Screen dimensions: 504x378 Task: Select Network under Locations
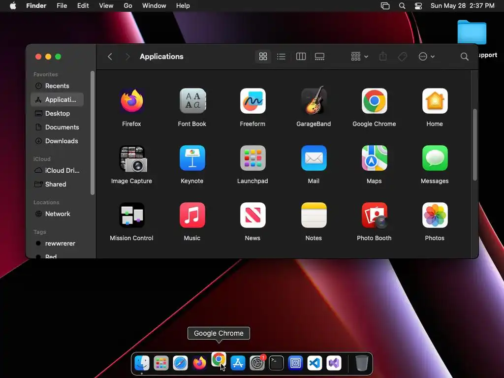pyautogui.click(x=57, y=214)
